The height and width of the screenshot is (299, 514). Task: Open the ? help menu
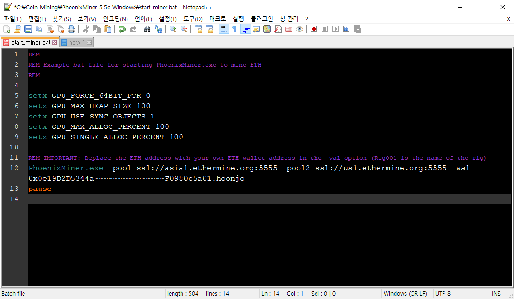307,19
